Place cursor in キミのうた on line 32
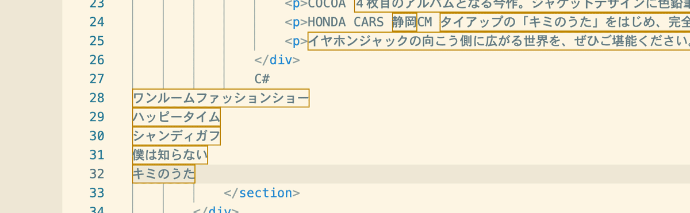690x213 pixels. click(x=164, y=174)
